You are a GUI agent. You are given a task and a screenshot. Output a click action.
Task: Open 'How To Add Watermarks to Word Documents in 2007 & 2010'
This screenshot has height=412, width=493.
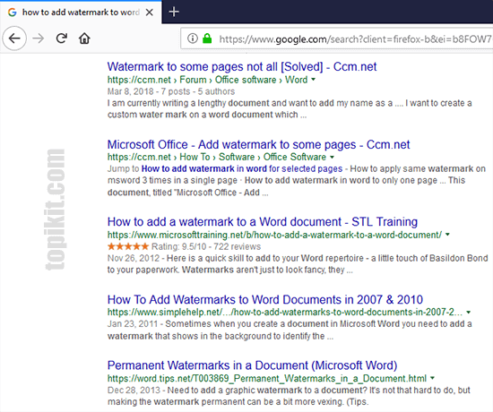click(265, 299)
